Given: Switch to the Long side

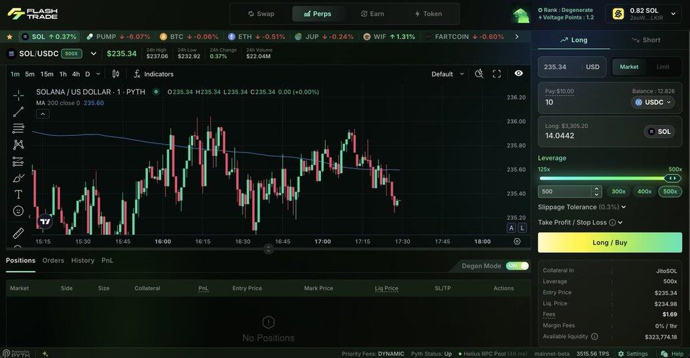Looking at the screenshot, I should pos(574,40).
